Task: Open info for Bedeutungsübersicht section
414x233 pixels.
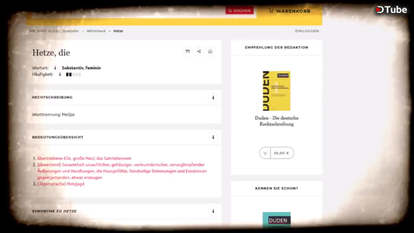Action: 213,137
